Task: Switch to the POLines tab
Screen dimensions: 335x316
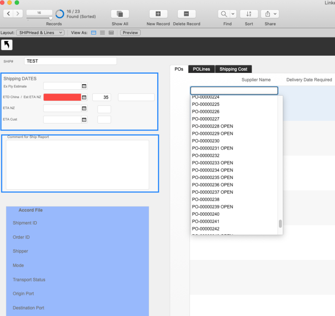Action: point(201,69)
